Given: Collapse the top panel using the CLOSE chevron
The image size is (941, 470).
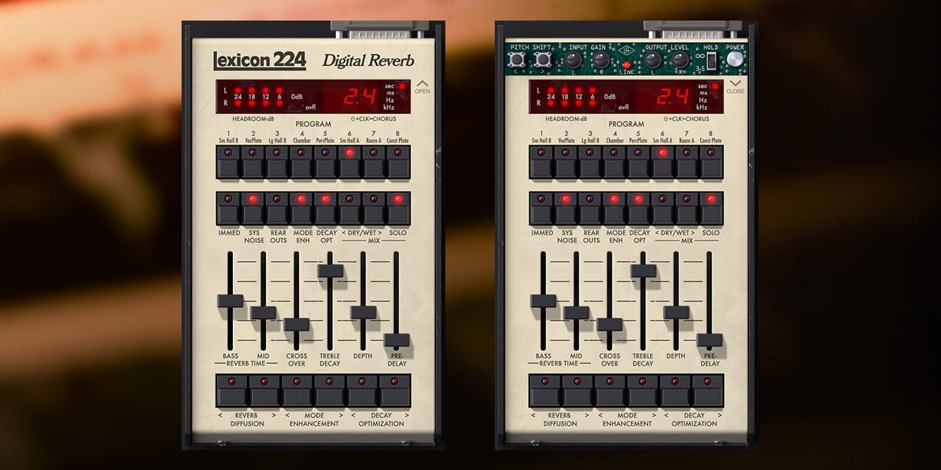Looking at the screenshot, I should [734, 82].
